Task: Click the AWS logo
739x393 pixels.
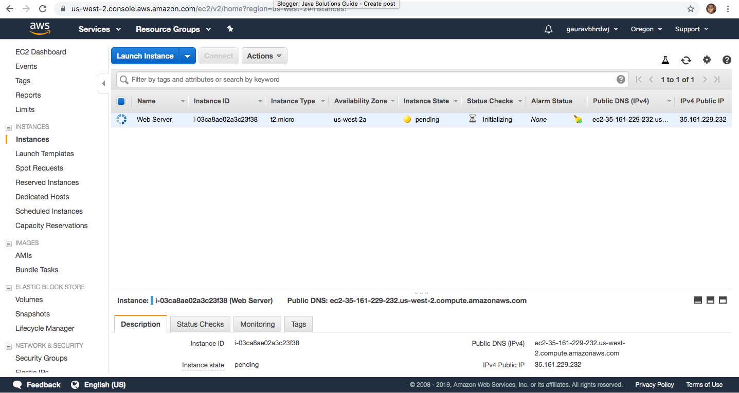Action: point(40,29)
